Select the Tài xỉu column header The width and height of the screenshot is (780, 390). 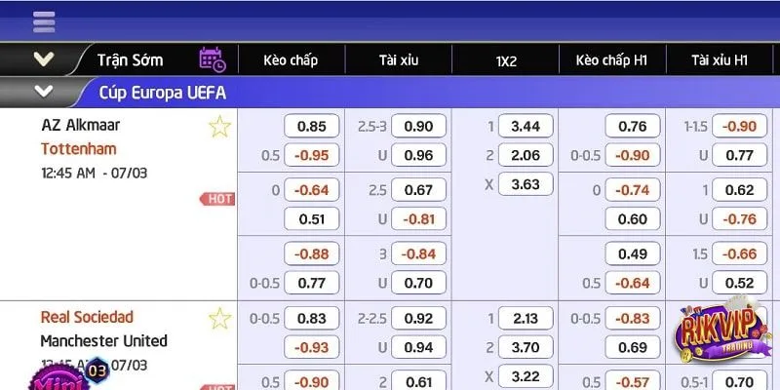(x=398, y=60)
